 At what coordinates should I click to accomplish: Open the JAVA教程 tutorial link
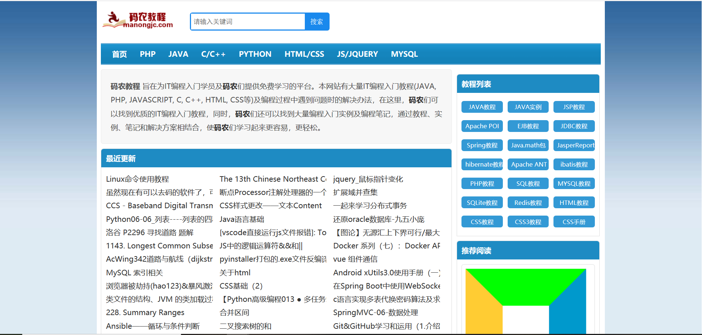point(482,107)
